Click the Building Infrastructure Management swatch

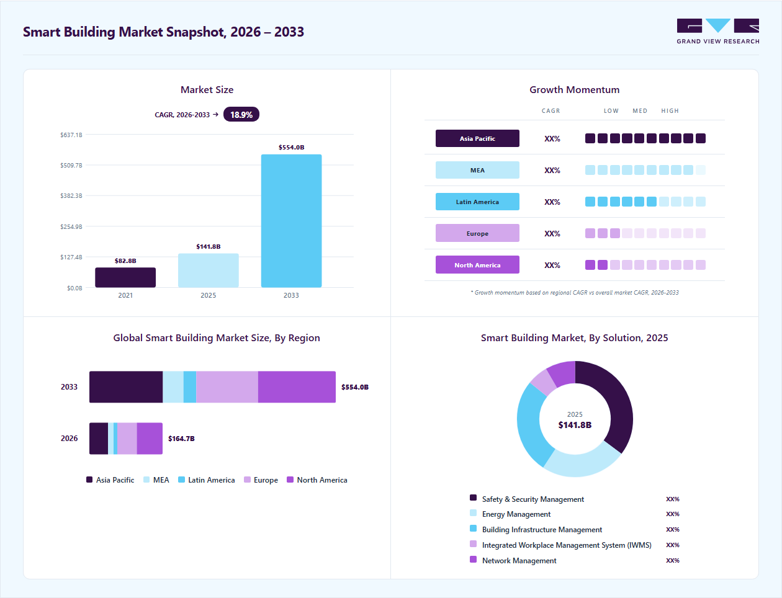tap(473, 529)
